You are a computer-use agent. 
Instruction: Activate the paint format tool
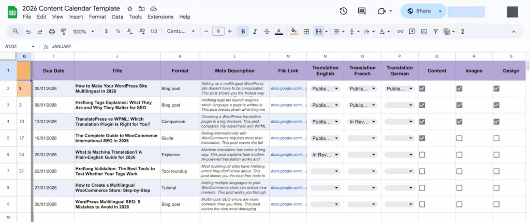pyautogui.click(x=63, y=32)
